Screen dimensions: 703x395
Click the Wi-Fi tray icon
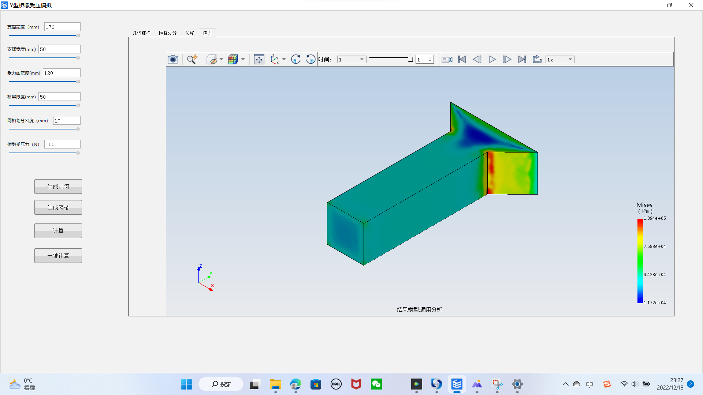point(624,384)
